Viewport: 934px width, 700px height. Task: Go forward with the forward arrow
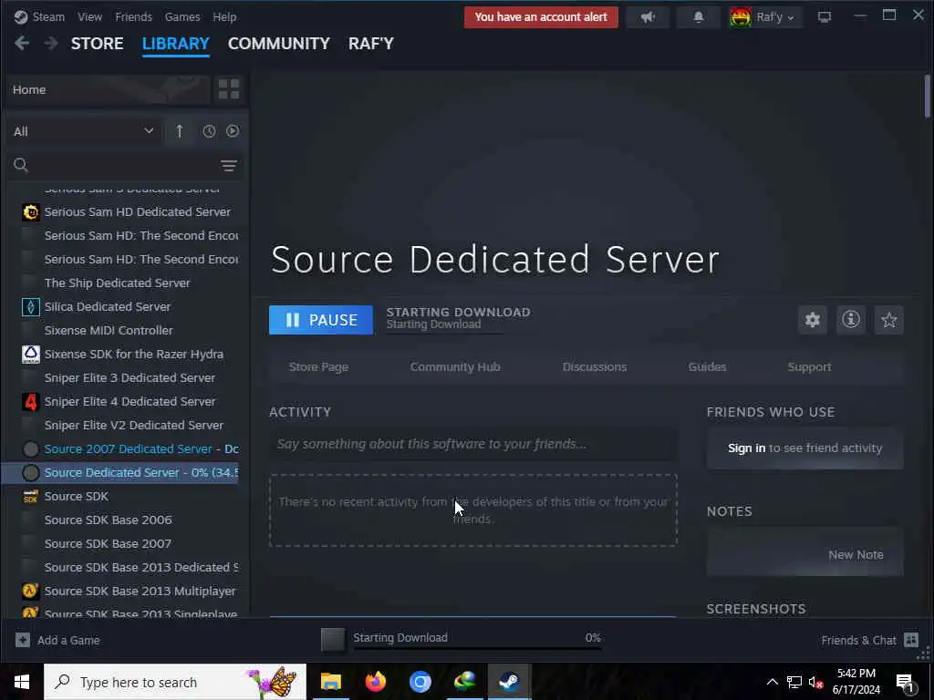[x=51, y=43]
